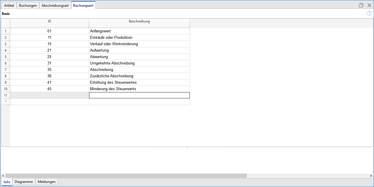This screenshot has width=374, height=187.
Task: Select row header number 5
Action: [6, 57]
